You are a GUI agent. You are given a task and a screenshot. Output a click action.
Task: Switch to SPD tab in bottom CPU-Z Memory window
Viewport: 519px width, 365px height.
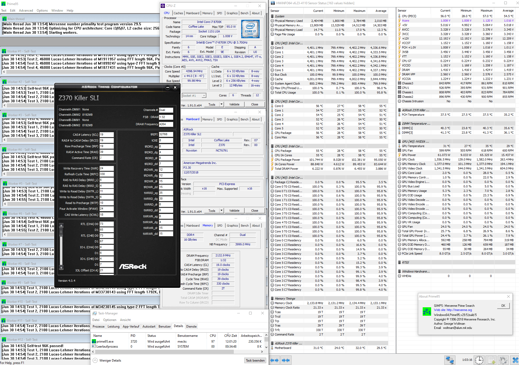click(220, 226)
